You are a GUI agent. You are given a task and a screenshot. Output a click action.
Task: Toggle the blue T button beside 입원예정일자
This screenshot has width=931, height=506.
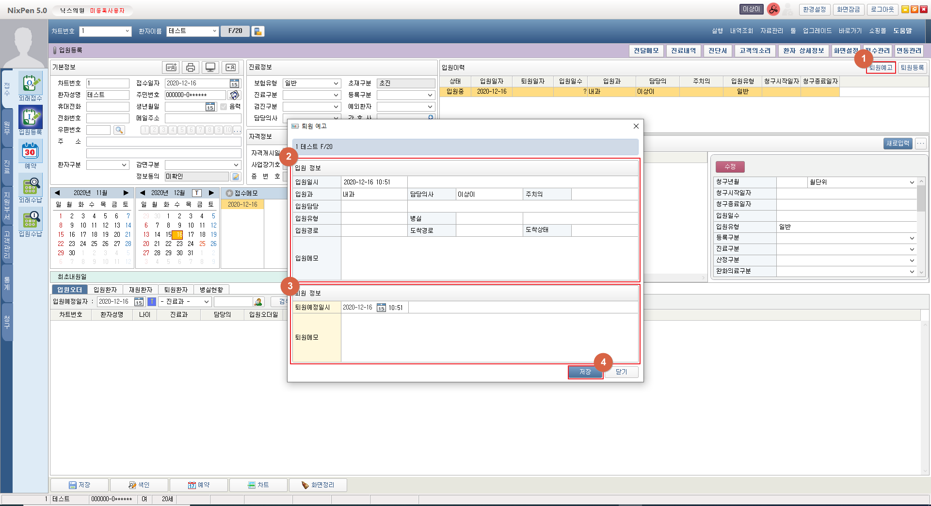click(x=152, y=302)
